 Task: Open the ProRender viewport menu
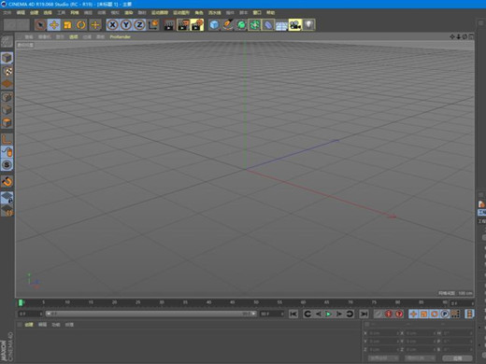point(120,36)
